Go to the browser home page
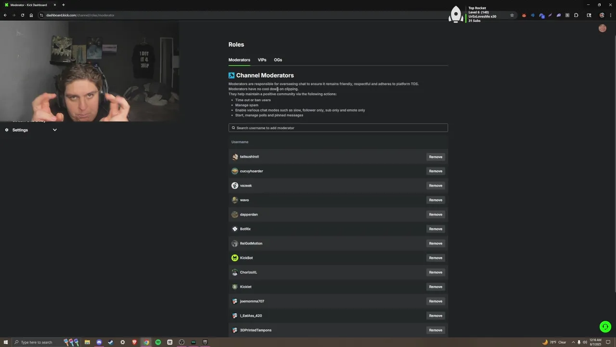The width and height of the screenshot is (616, 347). (31, 15)
